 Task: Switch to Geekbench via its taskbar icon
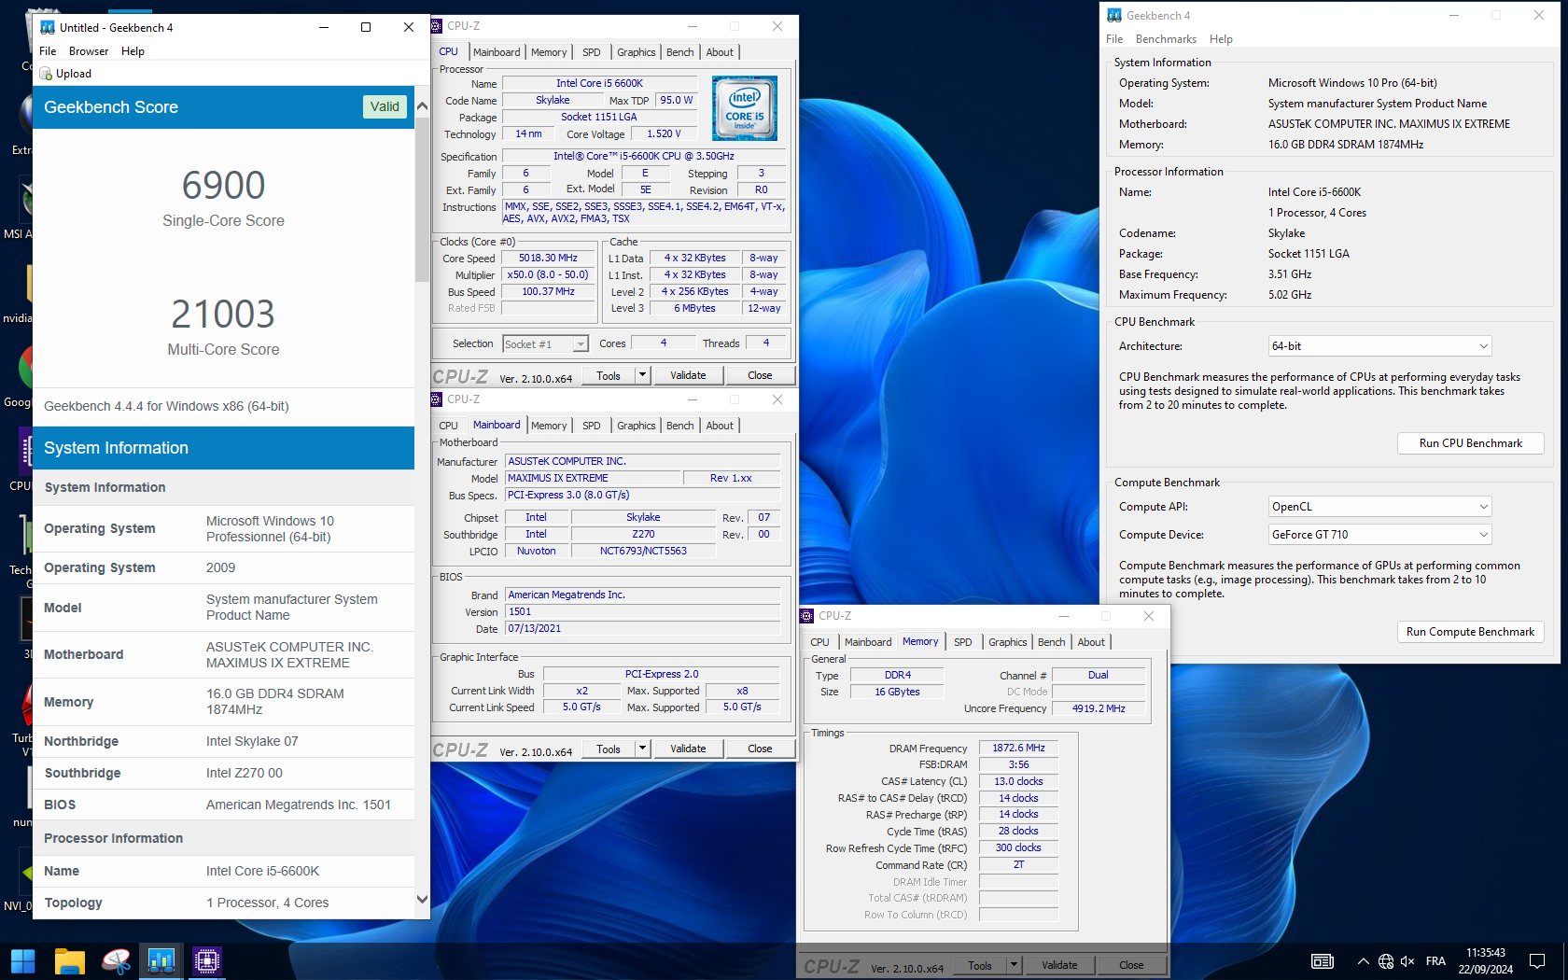click(x=161, y=960)
